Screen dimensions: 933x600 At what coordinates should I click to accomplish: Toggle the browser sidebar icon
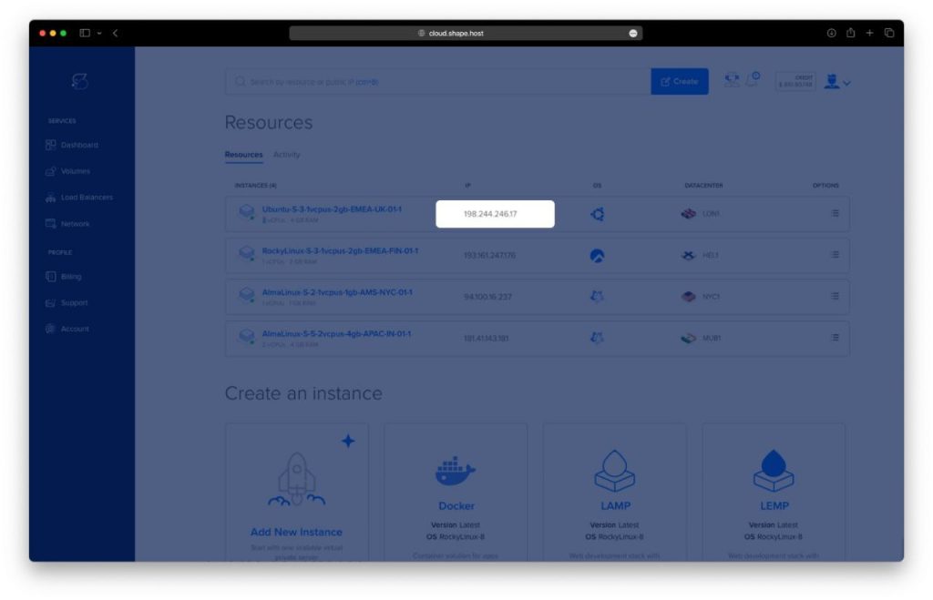click(85, 34)
